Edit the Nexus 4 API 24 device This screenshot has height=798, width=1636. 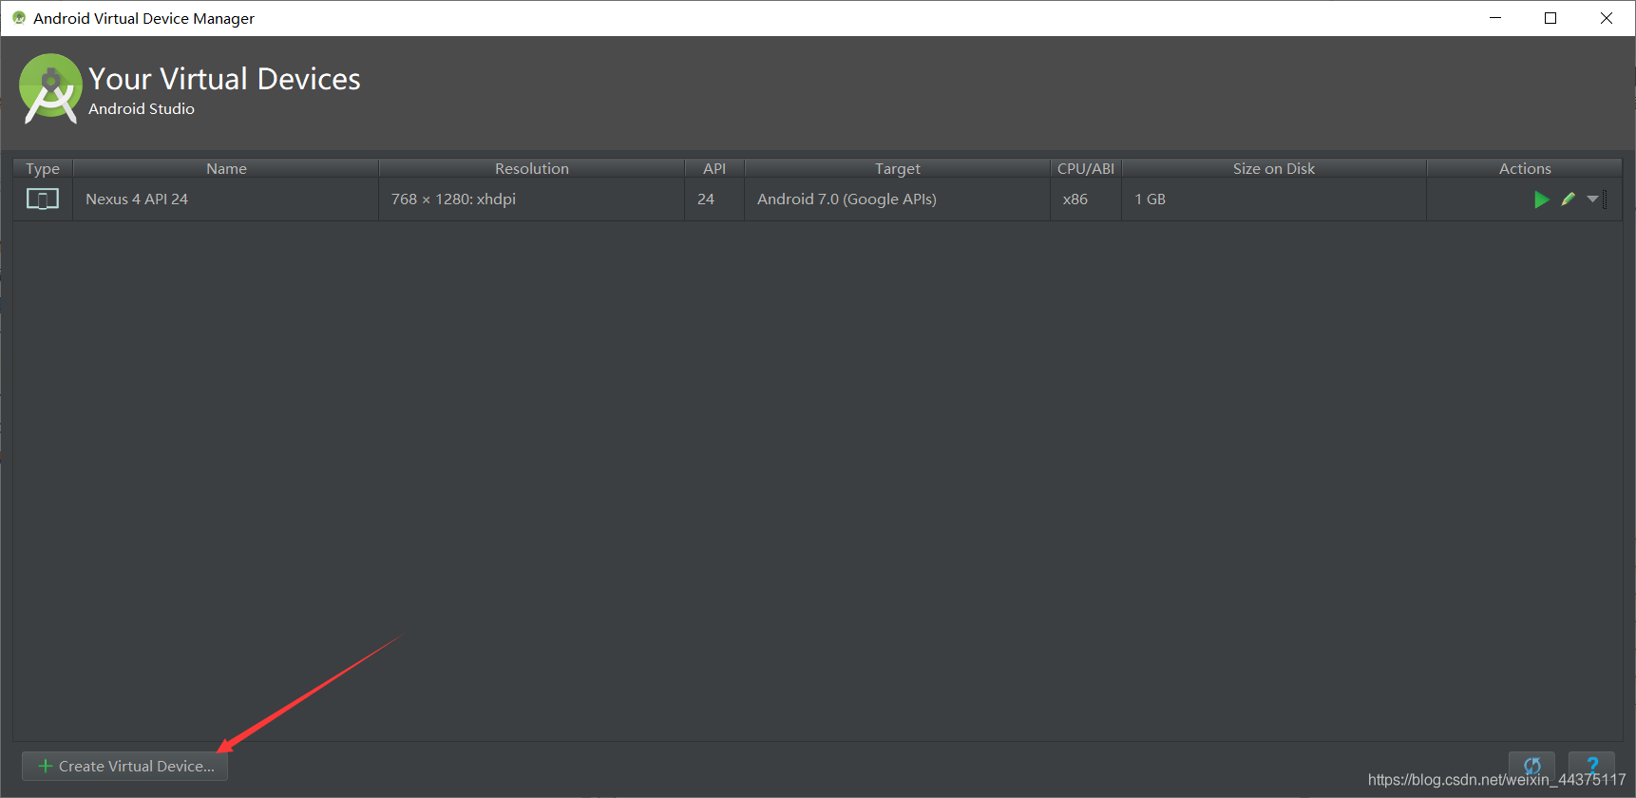point(1569,199)
